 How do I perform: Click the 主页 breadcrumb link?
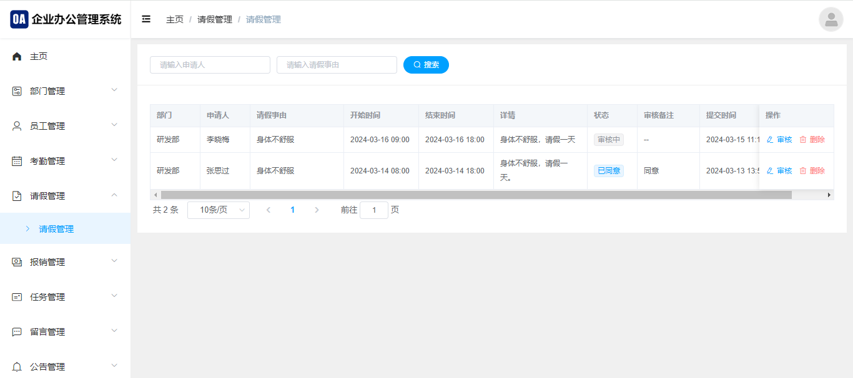(175, 19)
